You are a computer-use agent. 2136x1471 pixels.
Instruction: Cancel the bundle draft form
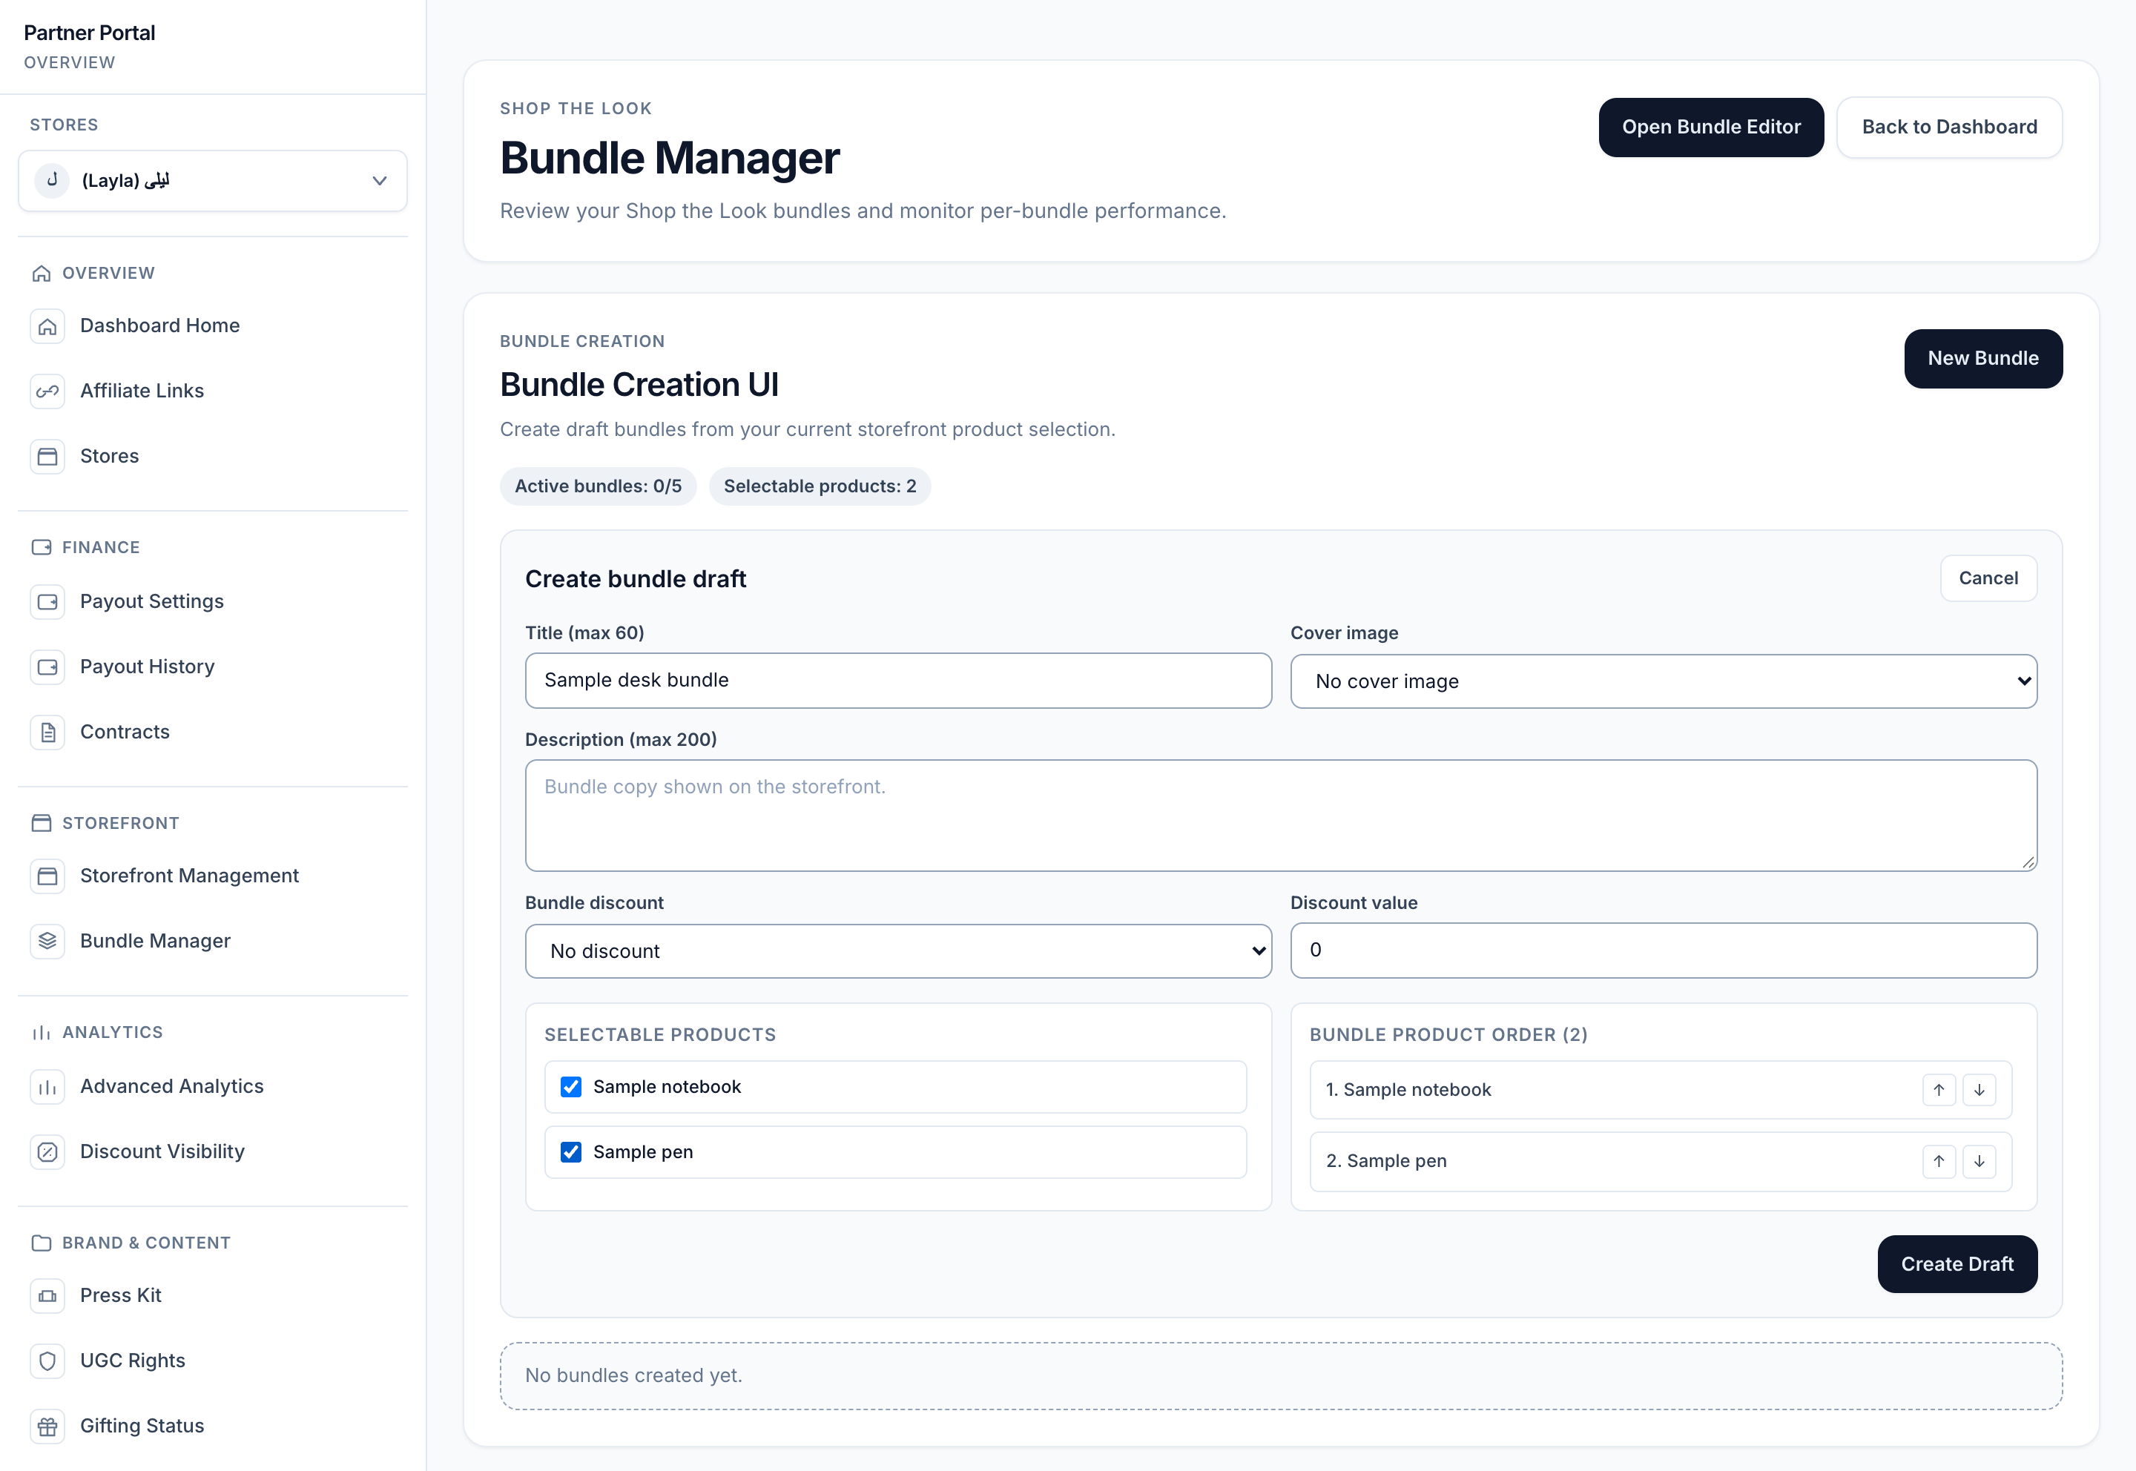point(1988,579)
